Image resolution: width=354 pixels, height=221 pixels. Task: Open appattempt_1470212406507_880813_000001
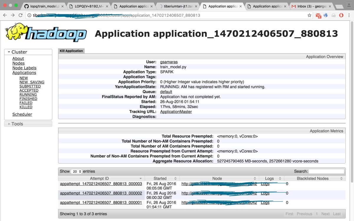point(101,202)
